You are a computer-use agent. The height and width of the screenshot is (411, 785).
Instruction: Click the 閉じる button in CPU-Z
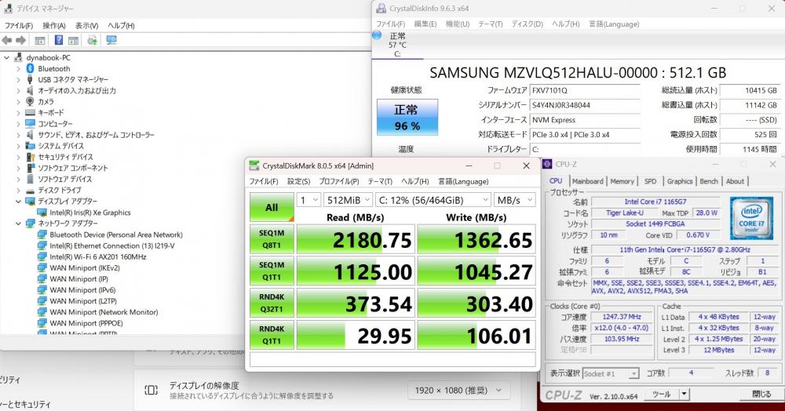pyautogui.click(x=761, y=394)
